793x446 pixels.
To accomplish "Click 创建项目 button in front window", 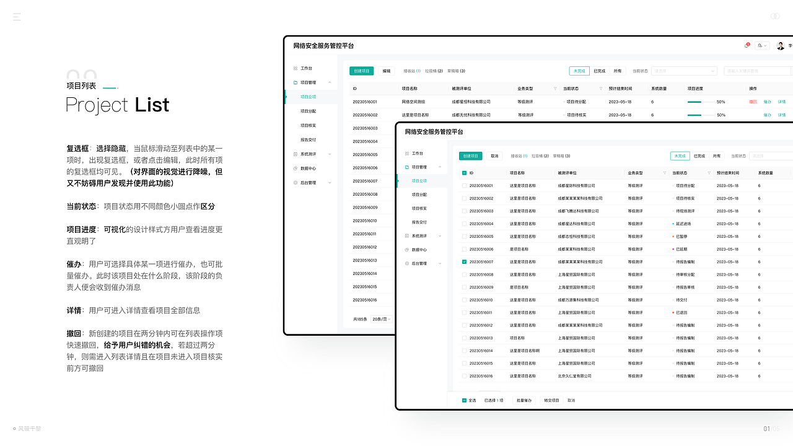I will point(470,156).
